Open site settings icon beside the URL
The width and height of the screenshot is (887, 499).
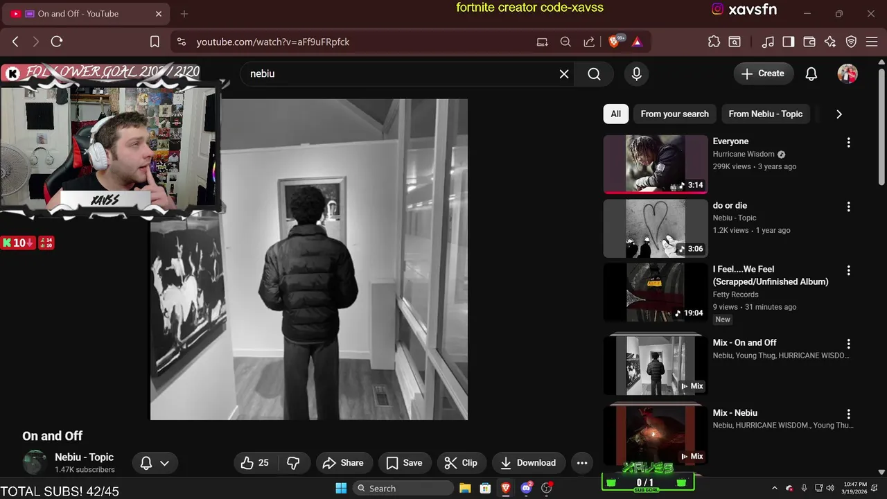[x=182, y=42]
